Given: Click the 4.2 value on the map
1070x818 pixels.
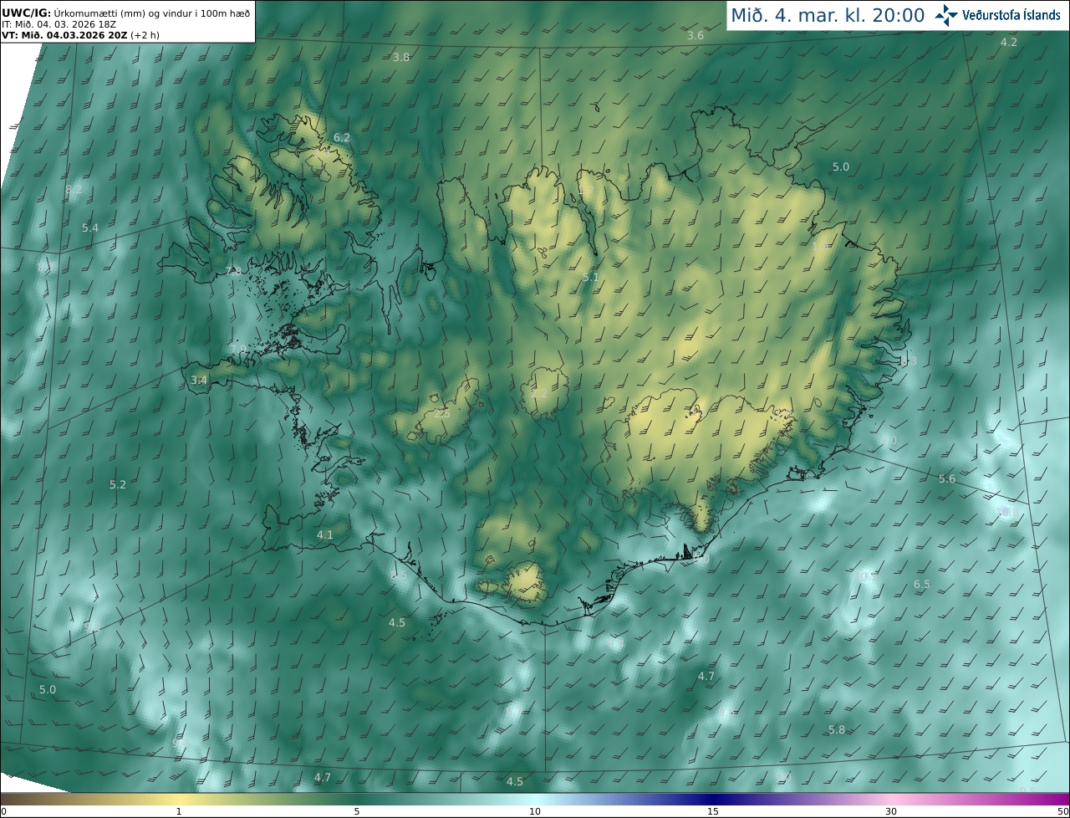Looking at the screenshot, I should click(1009, 43).
